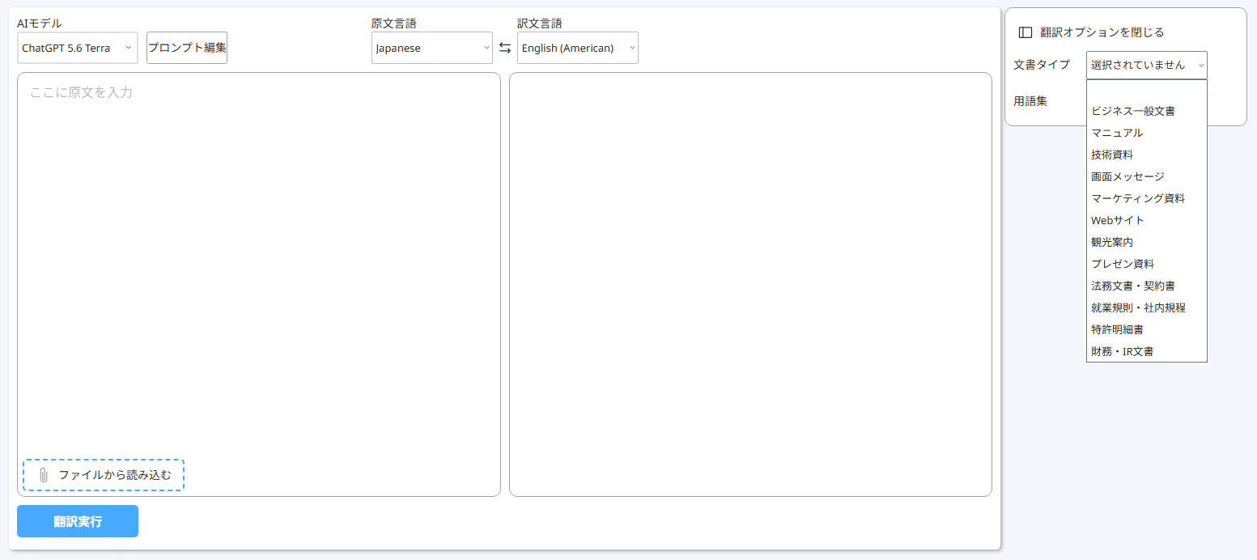1257x560 pixels.
Task: Pick 技術資料 in the dropdown list
Action: point(1147,155)
